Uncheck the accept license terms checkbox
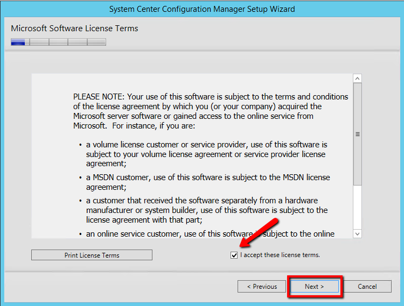Viewport: 404px width, 306px height. pyautogui.click(x=234, y=255)
